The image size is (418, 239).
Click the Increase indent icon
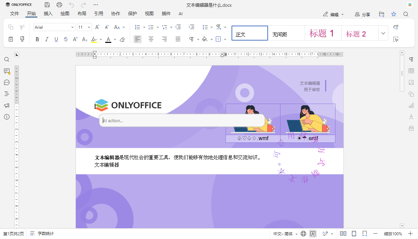point(191,27)
